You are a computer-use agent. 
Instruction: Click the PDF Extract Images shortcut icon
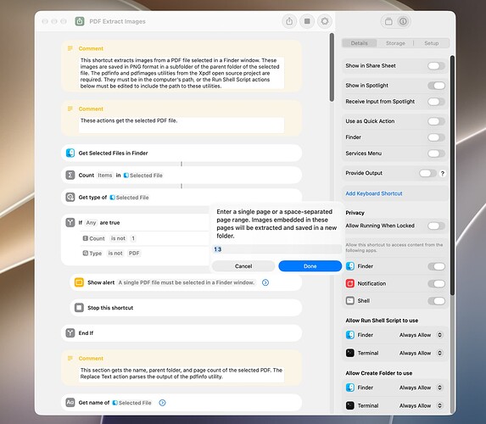pyautogui.click(x=80, y=21)
